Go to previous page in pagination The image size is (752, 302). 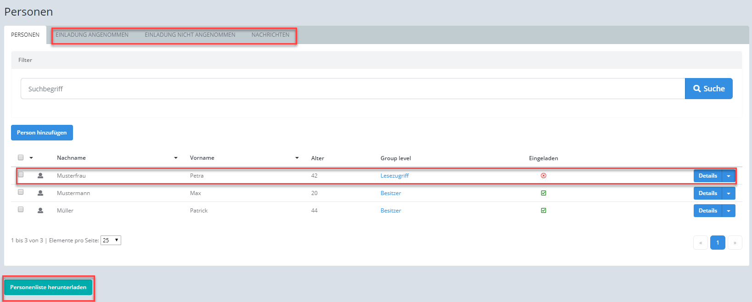point(701,242)
